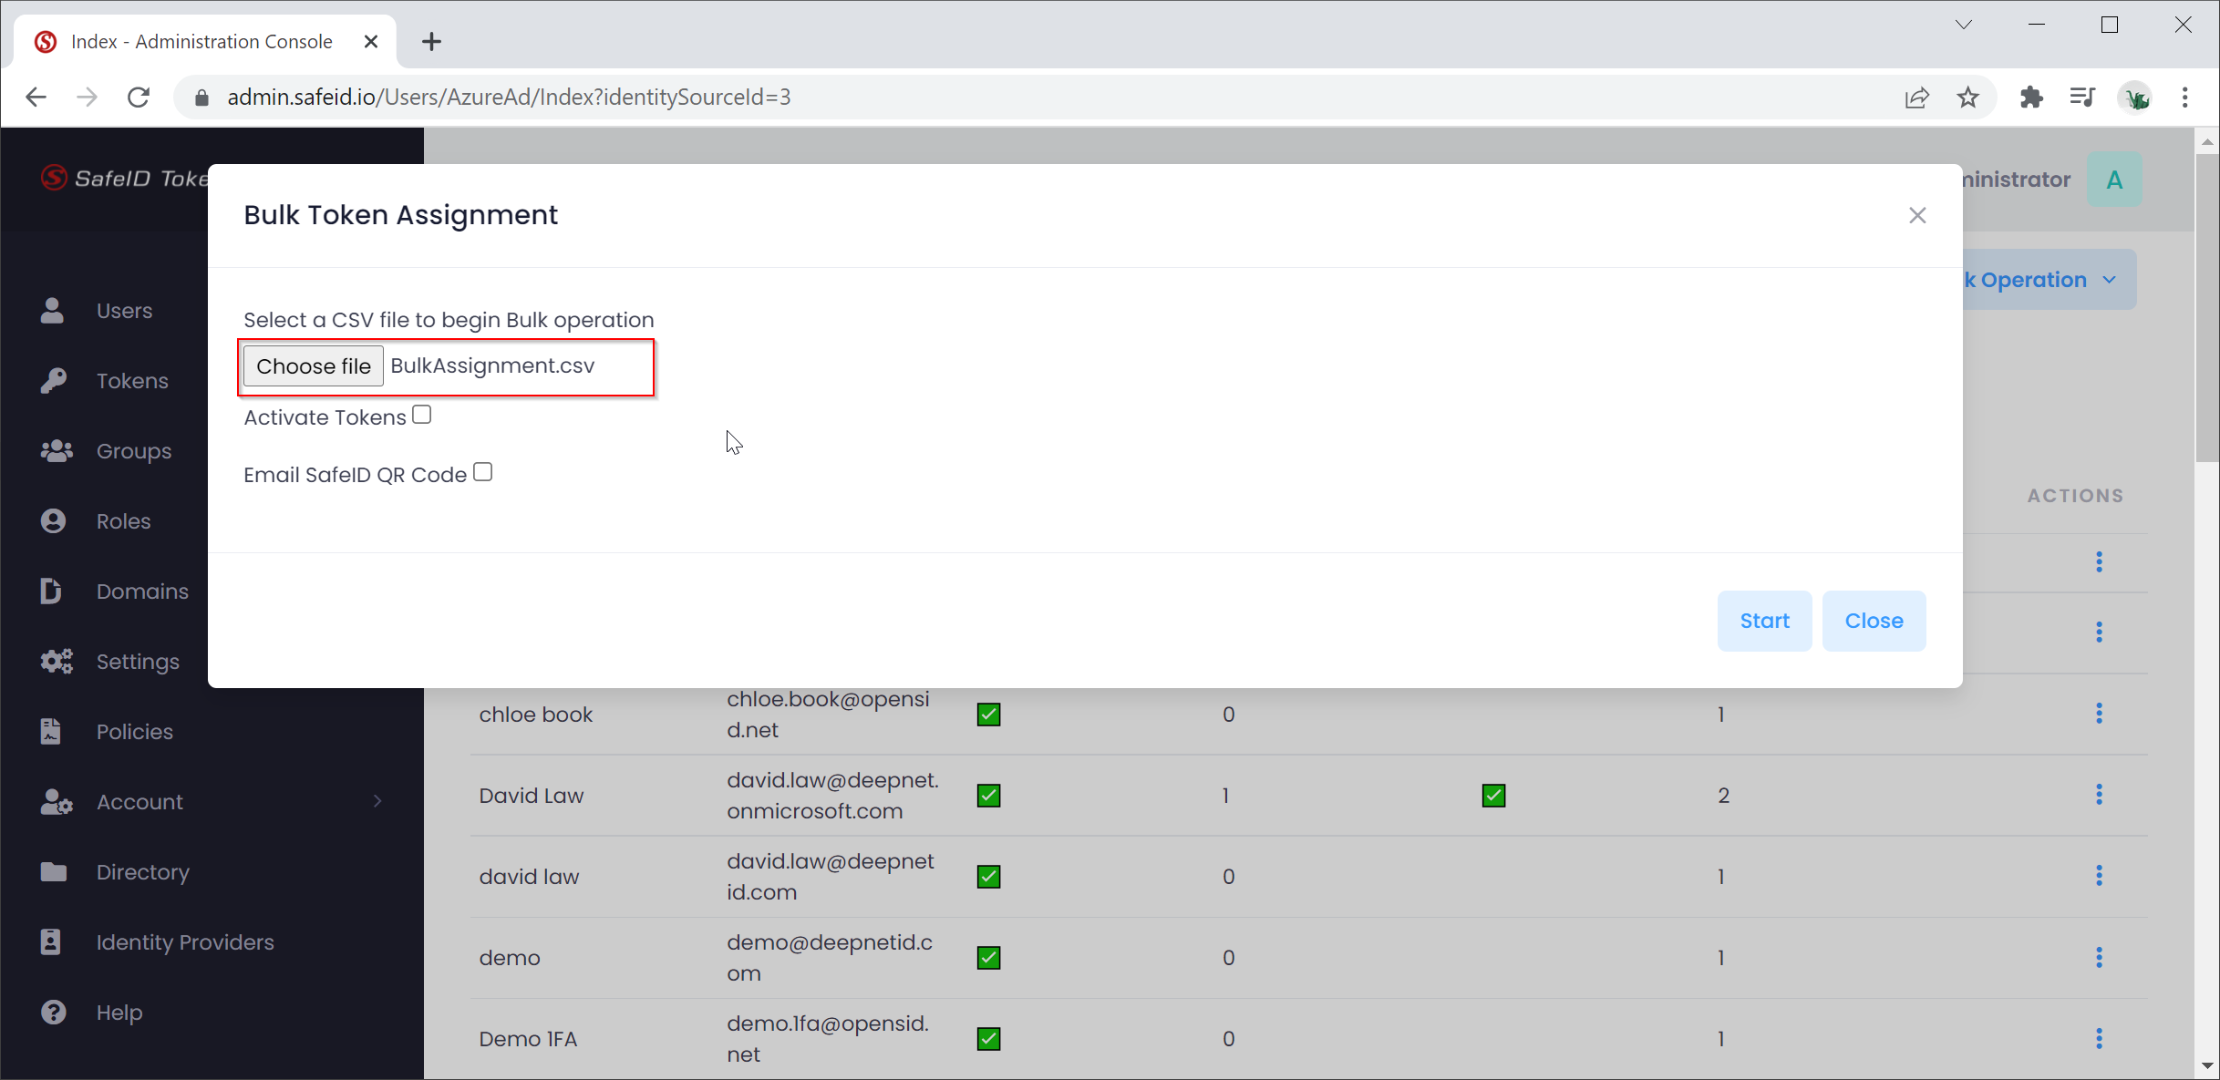Viewport: 2220px width, 1080px height.
Task: Bookmark page with the star icon
Action: 1968,98
